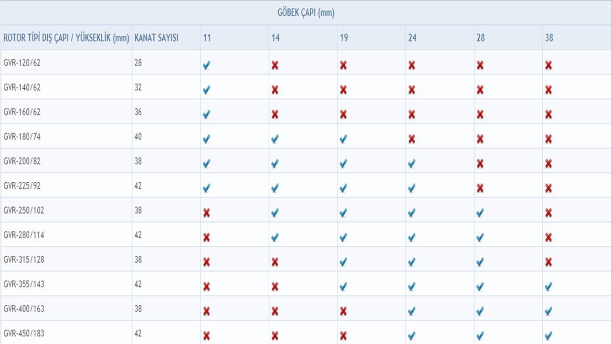Click the red cross for GVR-140/62 hub 14
Image resolution: width=612 pixels, height=344 pixels.
point(275,90)
